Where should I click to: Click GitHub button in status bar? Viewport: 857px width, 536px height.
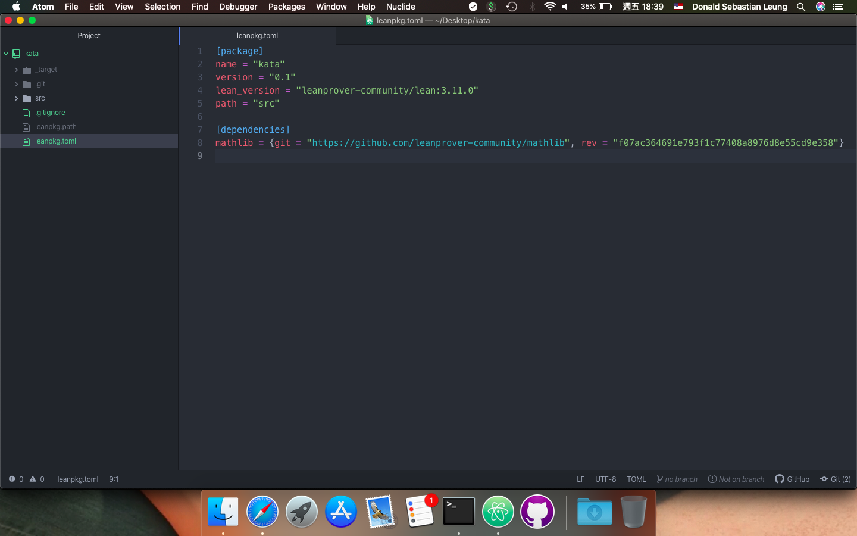792,479
